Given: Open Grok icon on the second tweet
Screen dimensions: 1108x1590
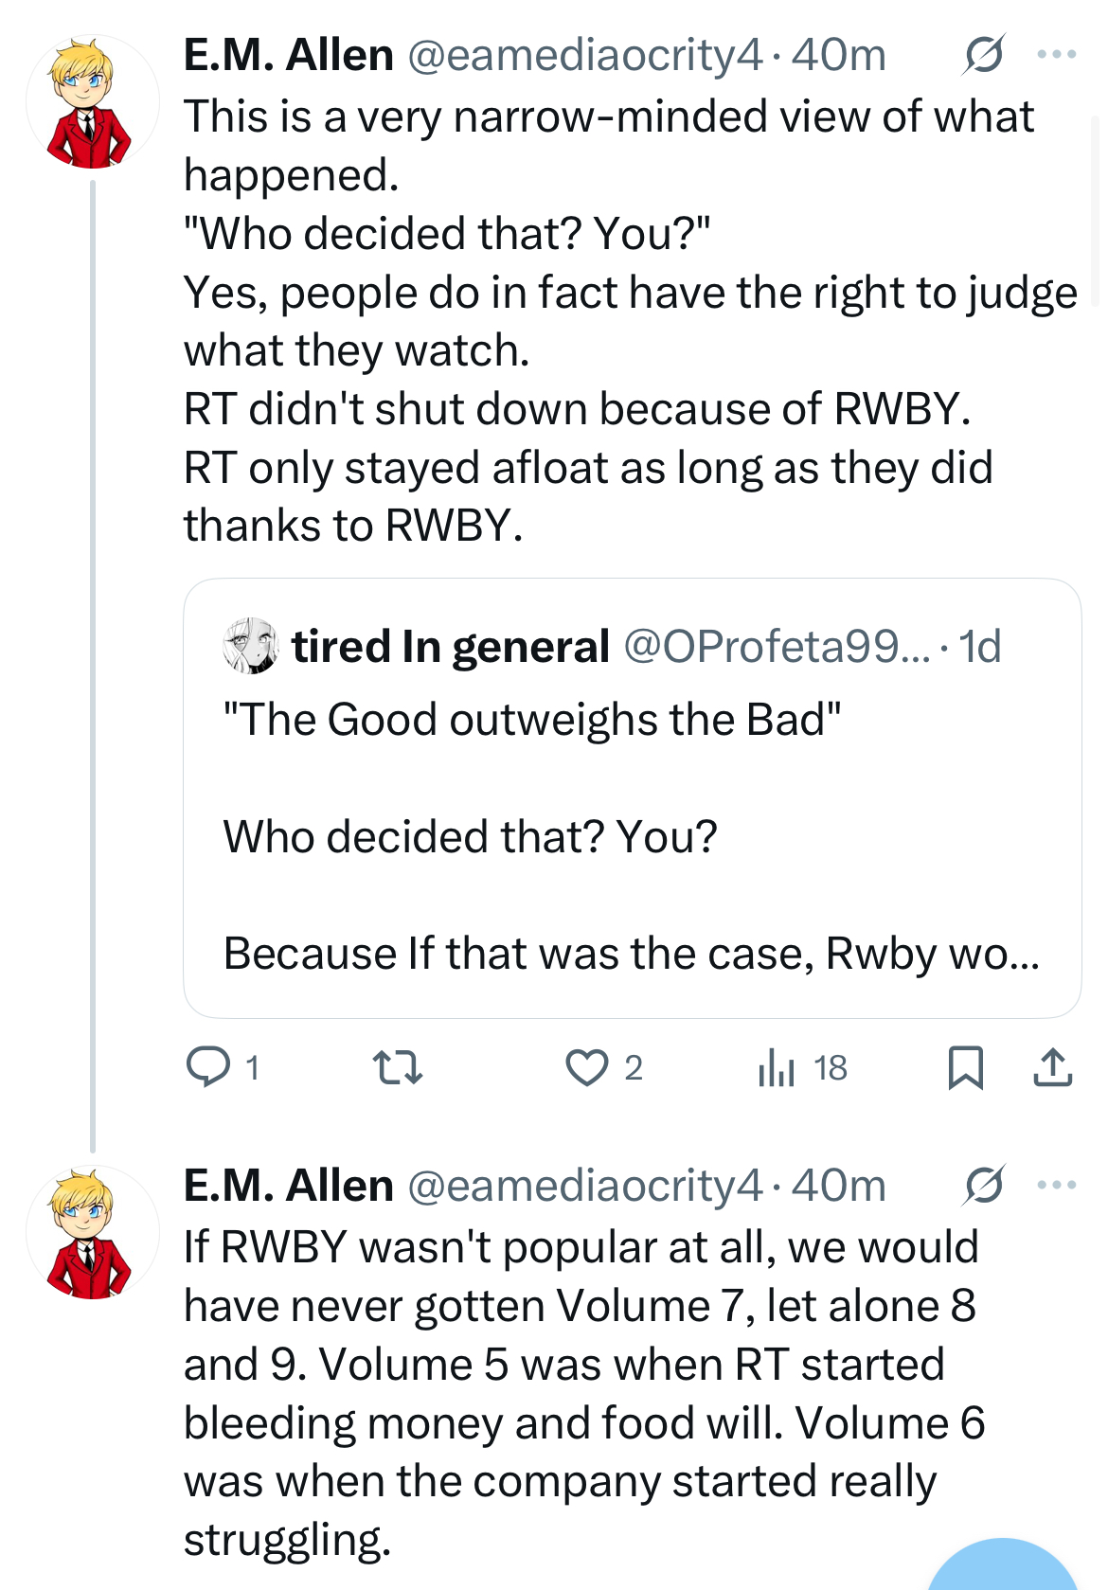Looking at the screenshot, I should pos(984,1185).
